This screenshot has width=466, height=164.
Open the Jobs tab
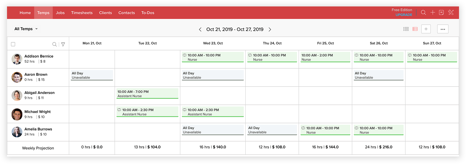[60, 13]
